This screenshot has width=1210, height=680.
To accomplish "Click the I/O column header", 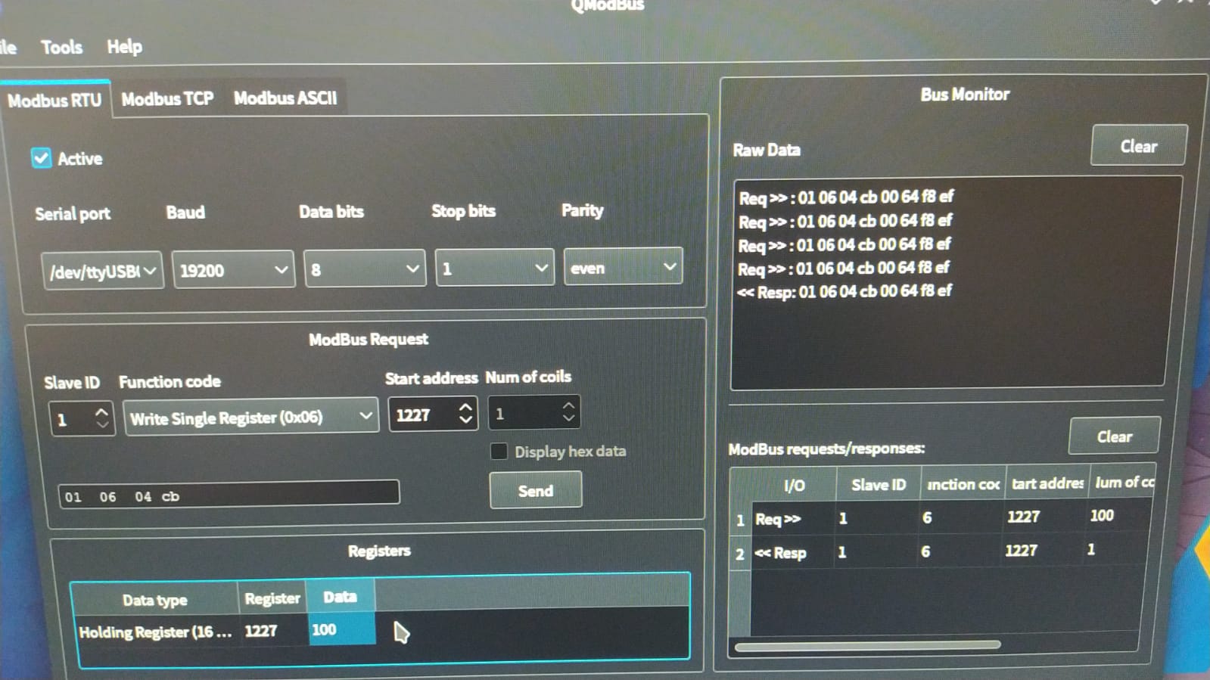I will [794, 486].
